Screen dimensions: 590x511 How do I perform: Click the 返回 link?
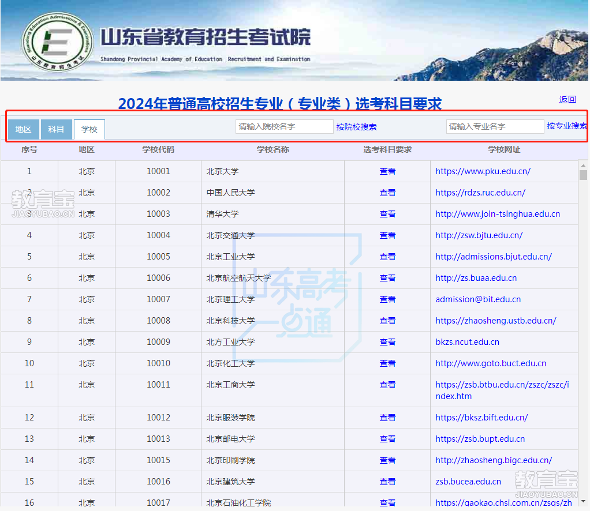(x=567, y=99)
